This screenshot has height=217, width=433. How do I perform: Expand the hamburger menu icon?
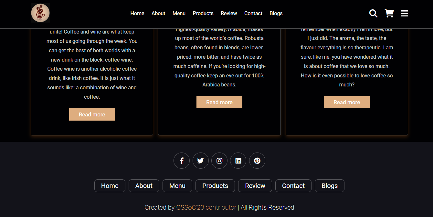pos(404,13)
